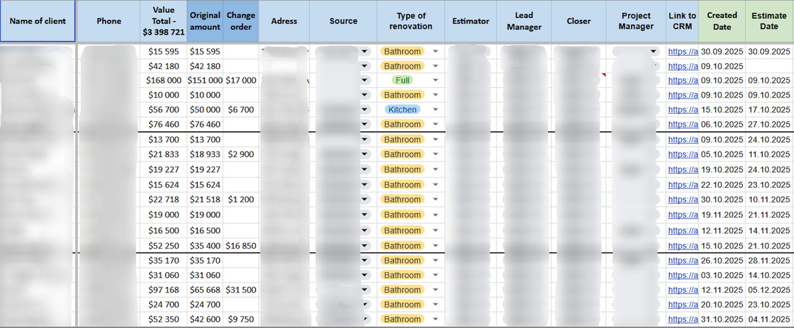
Task: Select the green Created Date header
Action: [x=722, y=21]
